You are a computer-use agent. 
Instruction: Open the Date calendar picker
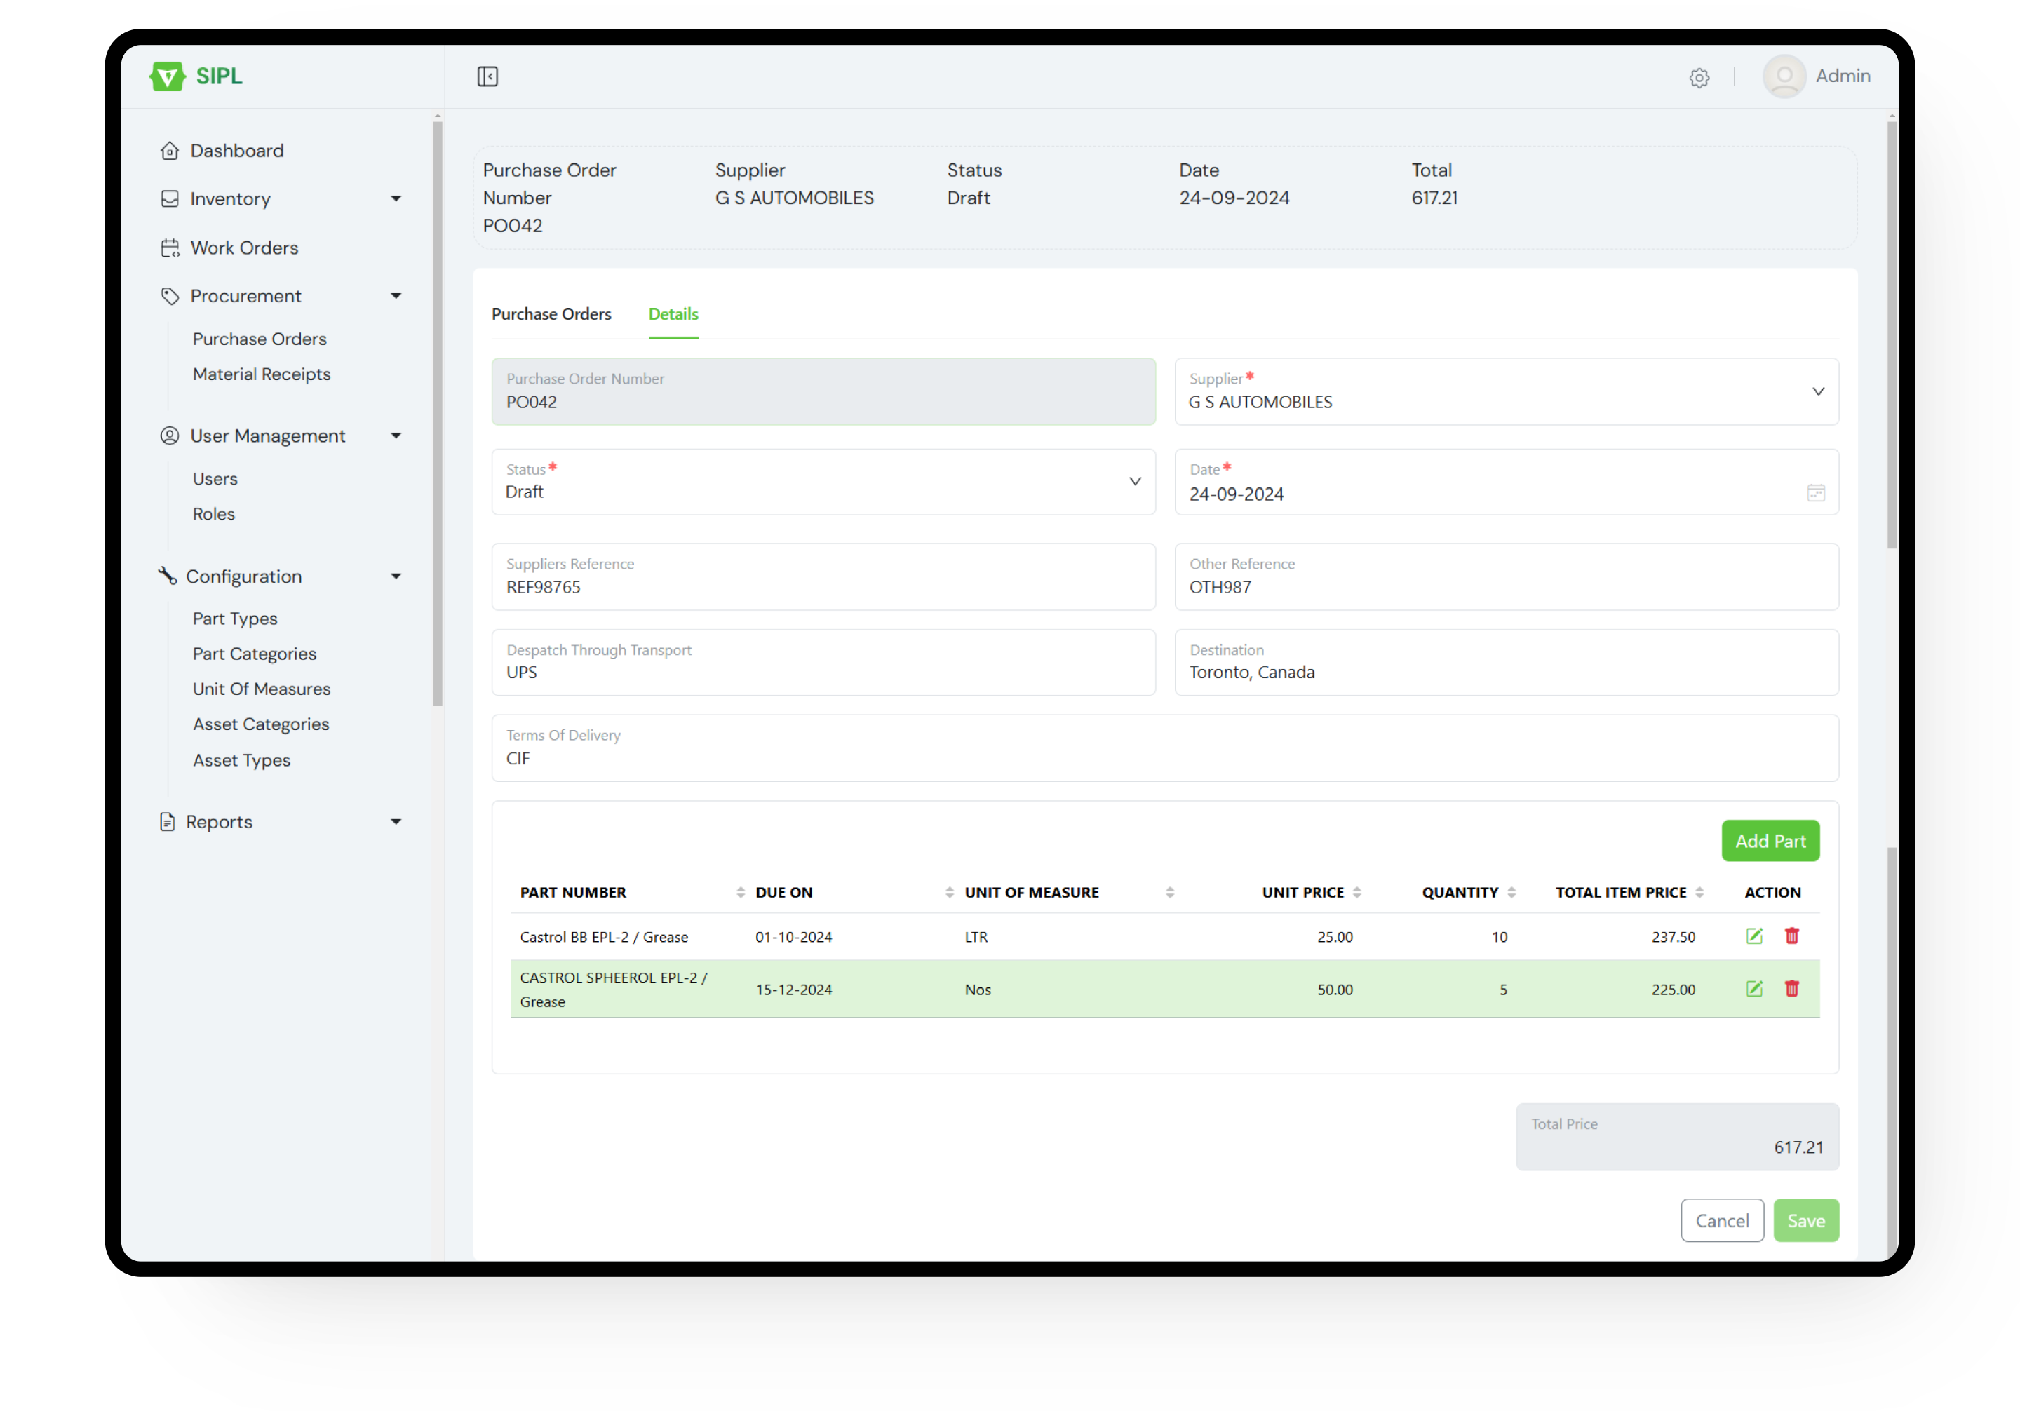(x=1817, y=492)
